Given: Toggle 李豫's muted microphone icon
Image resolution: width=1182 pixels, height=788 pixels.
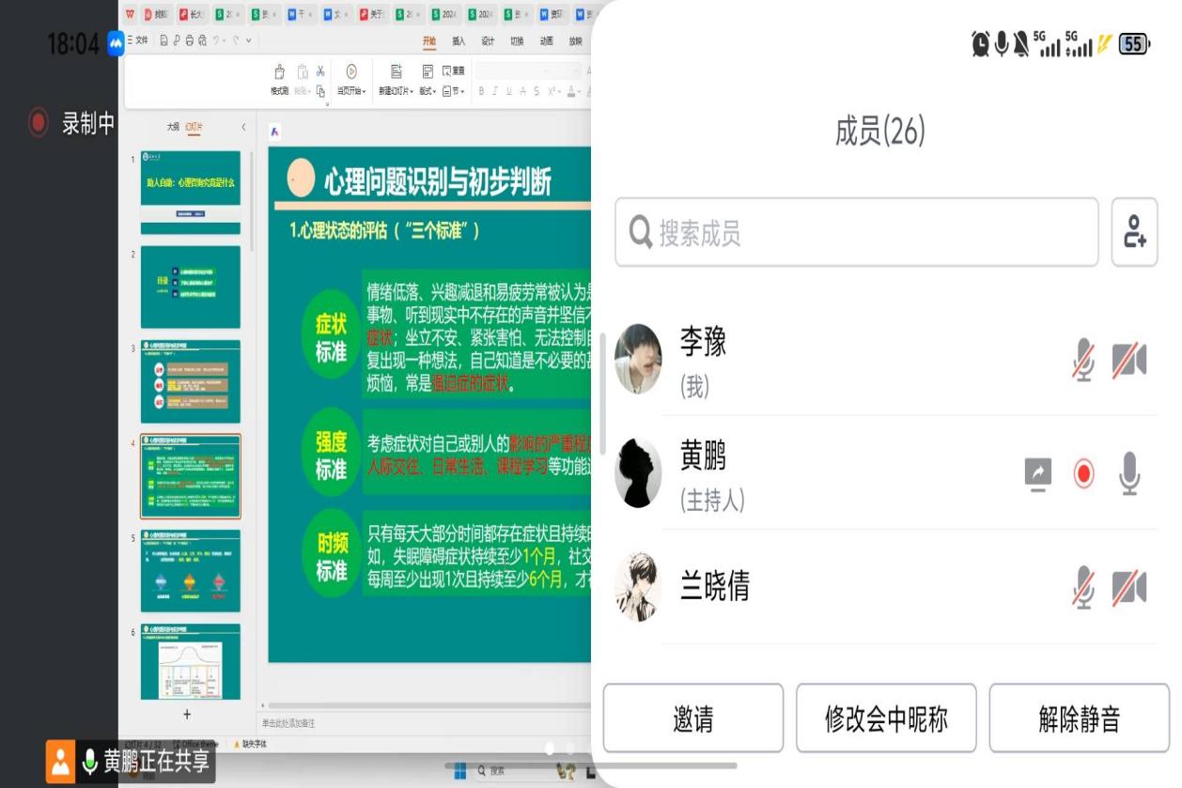Looking at the screenshot, I should (x=1084, y=360).
